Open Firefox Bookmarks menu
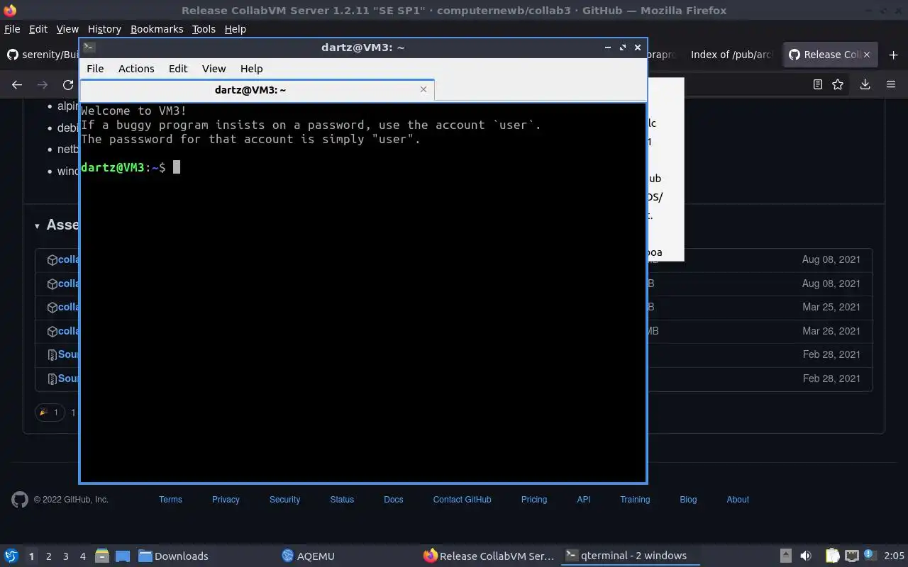 157,29
